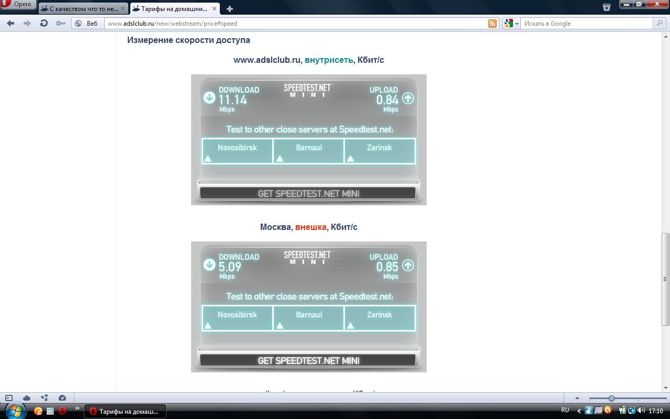Click the blue tray icon after the arrow

[589, 411]
